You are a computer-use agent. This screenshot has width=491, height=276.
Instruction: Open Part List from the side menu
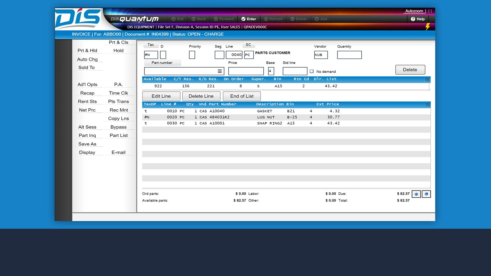point(119,135)
